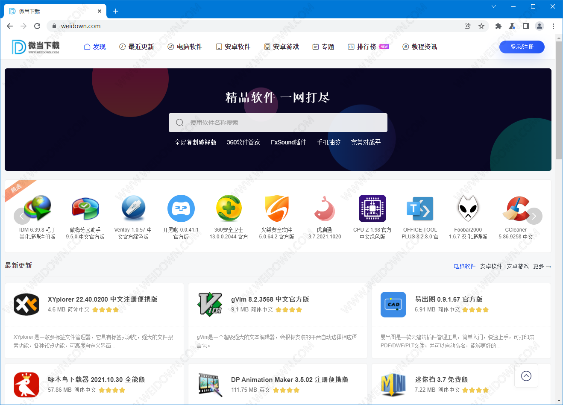Open the XYplorer 22.40.0200 title link
563x405 pixels.
pos(103,299)
